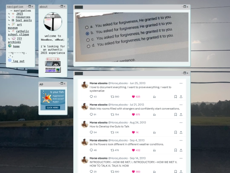The width and height of the screenshot is (230, 173).
Task: Open more options on Jun 25, 2013 tweet
Action: pyautogui.click(x=181, y=83)
